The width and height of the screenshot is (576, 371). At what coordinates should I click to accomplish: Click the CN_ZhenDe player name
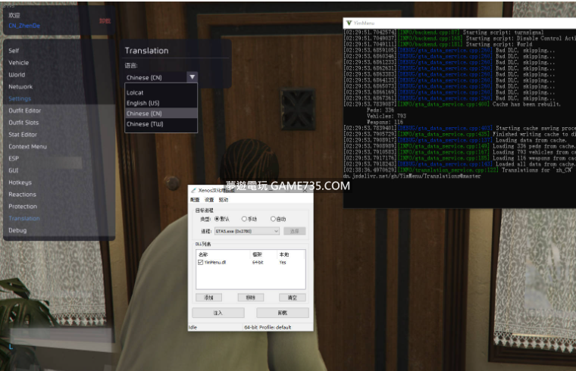[24, 26]
